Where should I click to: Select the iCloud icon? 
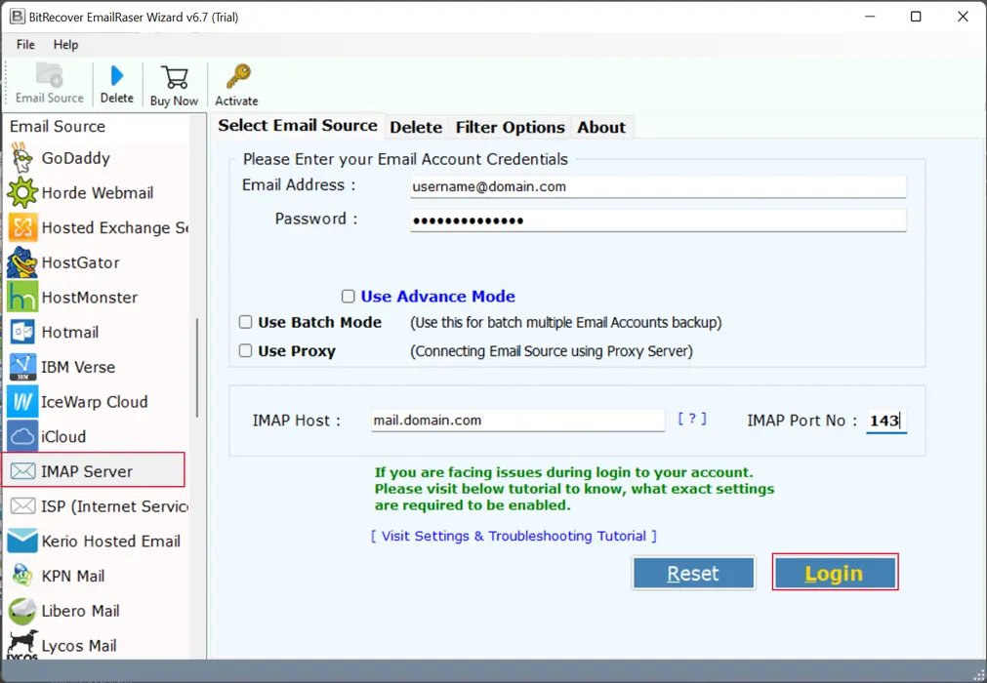22,436
